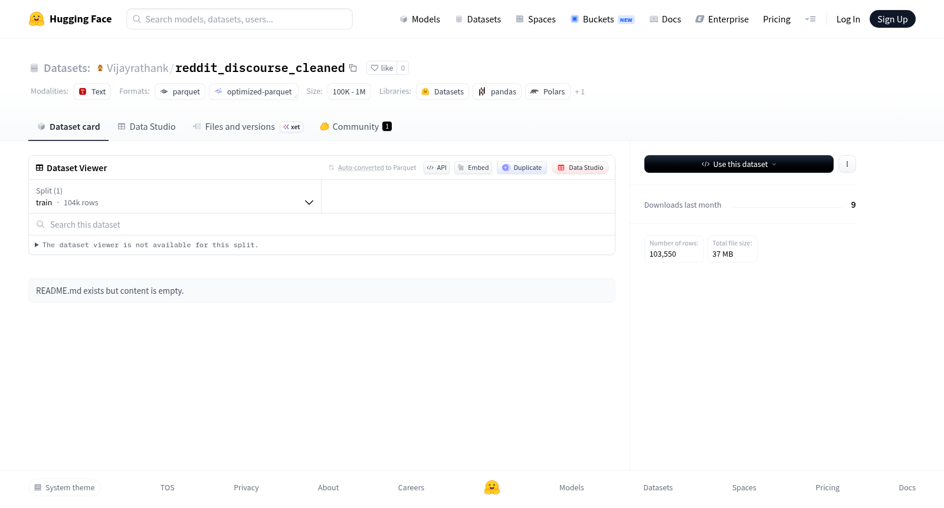Click the reddit_discourse_cleaned dataset title
This screenshot has width=944, height=508.
pos(260,68)
